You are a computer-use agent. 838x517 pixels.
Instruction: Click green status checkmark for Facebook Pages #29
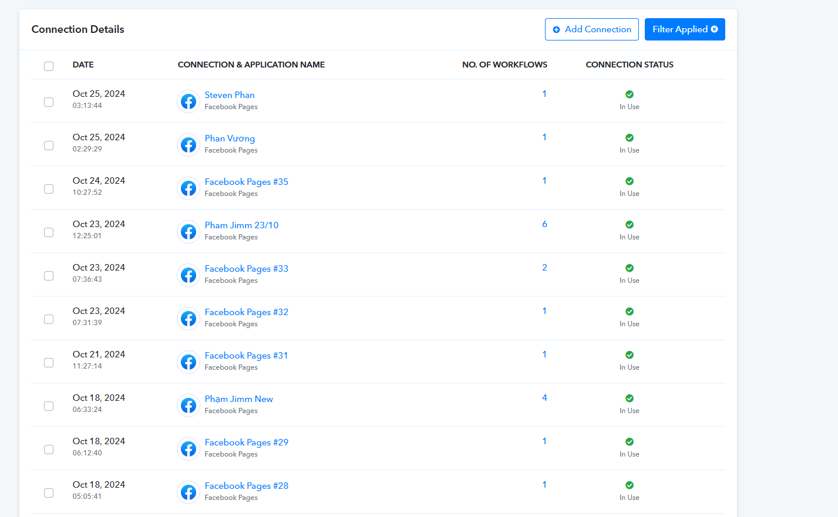[x=630, y=442]
